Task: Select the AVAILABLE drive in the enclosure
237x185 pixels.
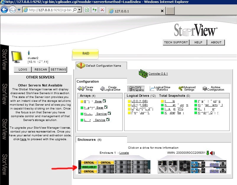Action: click(x=89, y=167)
